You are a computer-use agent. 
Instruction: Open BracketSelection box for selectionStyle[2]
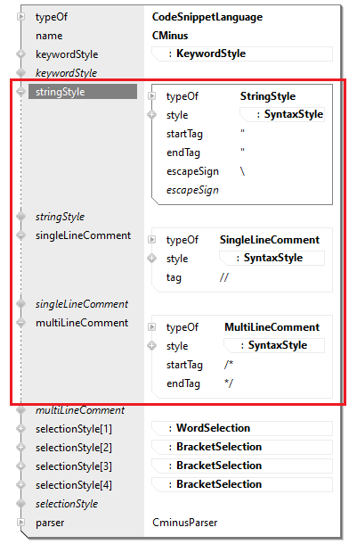click(x=242, y=447)
